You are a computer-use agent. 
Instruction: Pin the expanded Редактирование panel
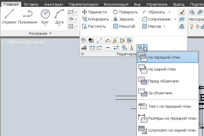(x=82, y=54)
